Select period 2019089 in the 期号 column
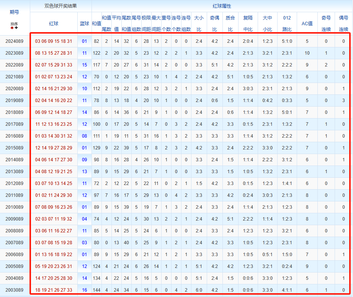The width and height of the screenshot is (353, 297). [x=15, y=101]
